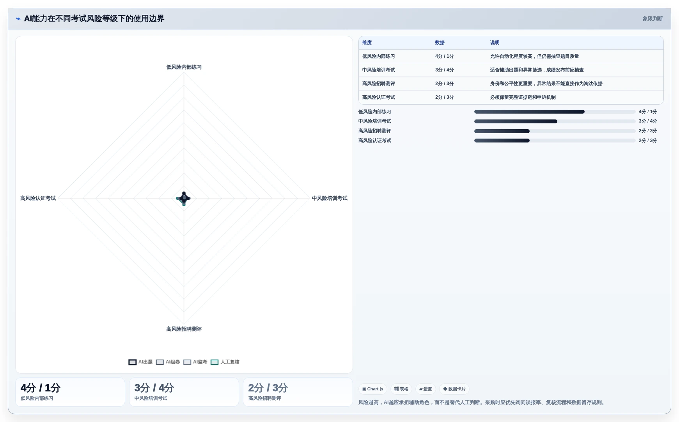
Task: Click the radar chart center data points
Action: [184, 198]
